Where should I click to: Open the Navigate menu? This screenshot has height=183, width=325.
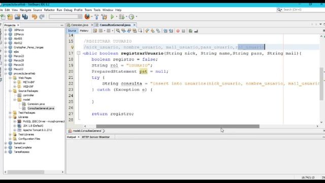coord(25,10)
